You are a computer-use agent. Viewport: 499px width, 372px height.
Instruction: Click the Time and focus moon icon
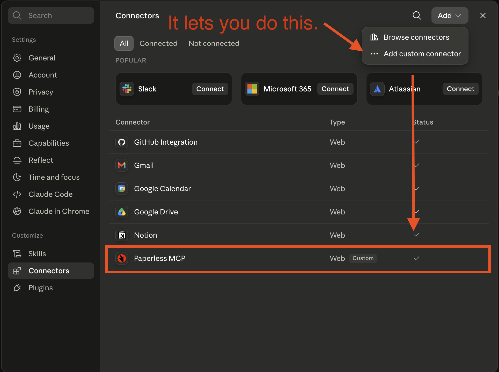point(17,177)
